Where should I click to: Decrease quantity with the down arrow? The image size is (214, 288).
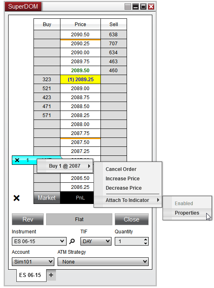pyautogui.click(x=145, y=243)
